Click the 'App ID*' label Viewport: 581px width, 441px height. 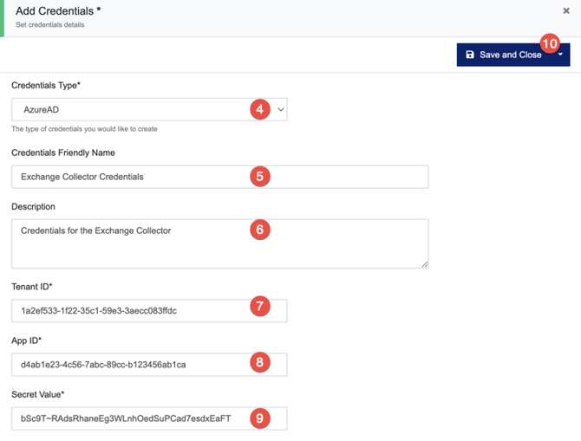pos(26,340)
